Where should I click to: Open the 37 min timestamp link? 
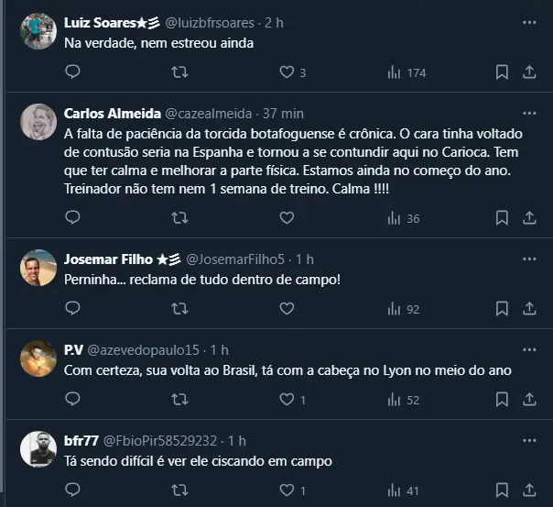click(x=283, y=114)
